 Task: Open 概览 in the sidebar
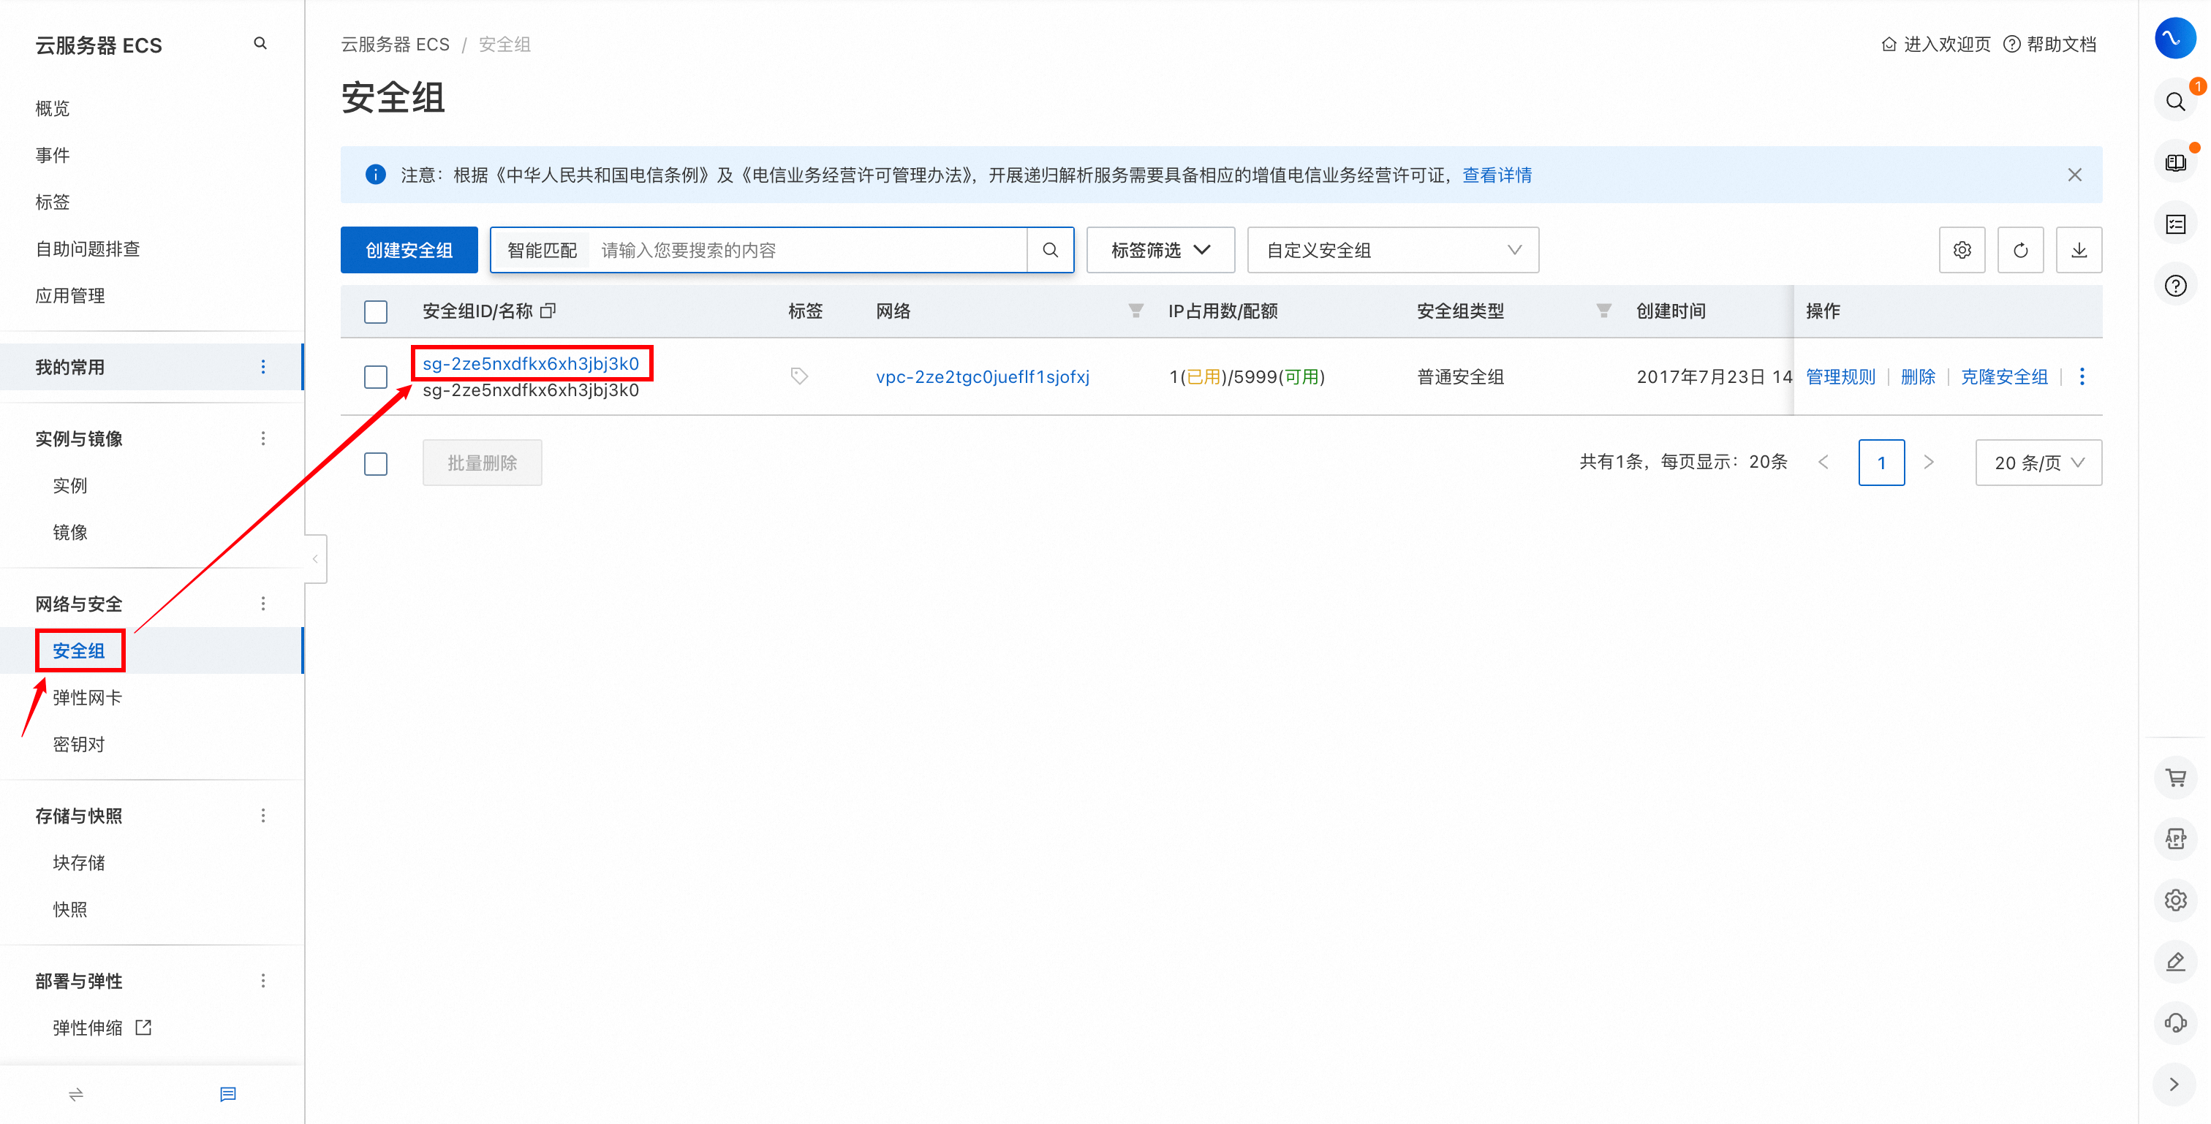point(51,109)
